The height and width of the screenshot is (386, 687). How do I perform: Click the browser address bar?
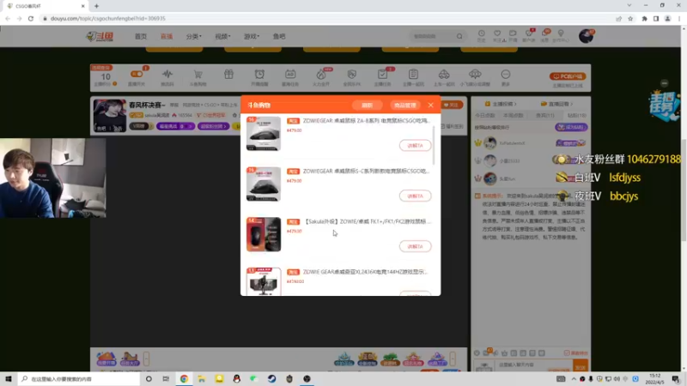(x=329, y=18)
